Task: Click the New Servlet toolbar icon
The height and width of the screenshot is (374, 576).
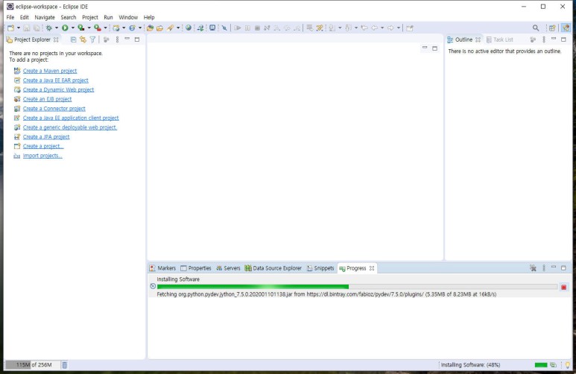Action: pyautogui.click(x=132, y=28)
